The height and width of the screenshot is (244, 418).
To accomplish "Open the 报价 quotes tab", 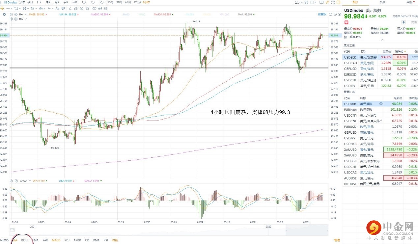I will (x=355, y=2).
